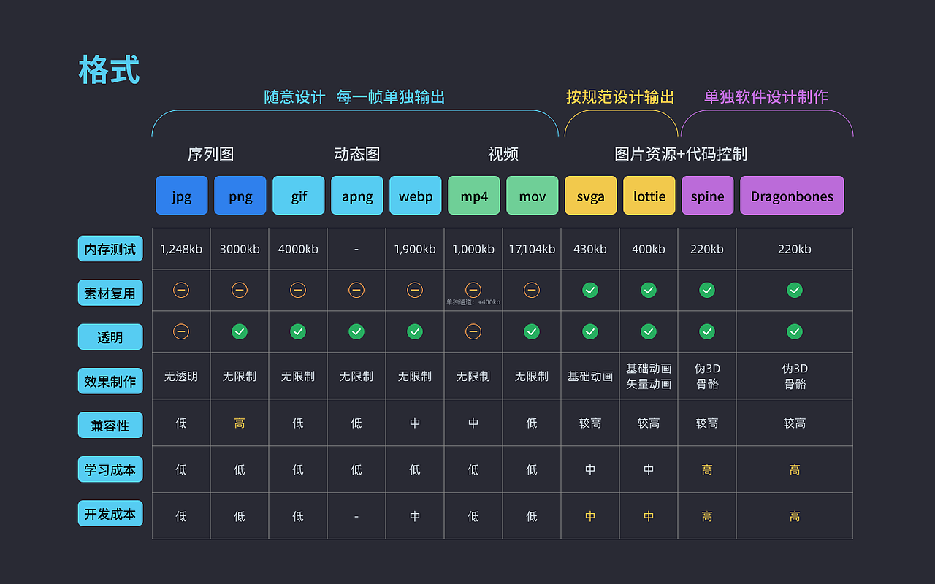Screen dimensions: 935x584
Task: Click the green checkmark in svga 素材复用 cell
Action: pyautogui.click(x=590, y=290)
